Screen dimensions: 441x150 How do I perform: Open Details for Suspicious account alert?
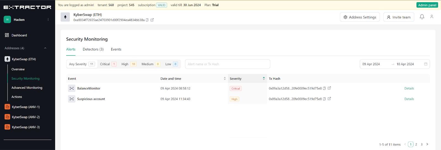409,99
